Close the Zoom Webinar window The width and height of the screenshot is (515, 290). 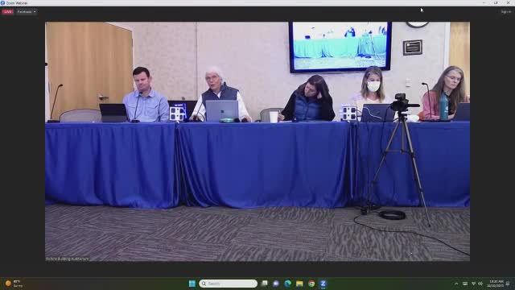pyautogui.click(x=508, y=3)
